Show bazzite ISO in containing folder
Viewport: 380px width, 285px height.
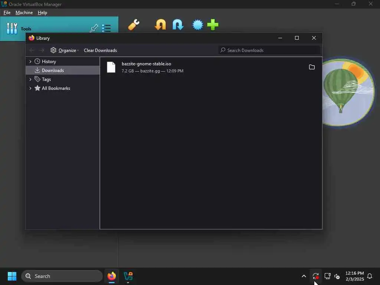[x=312, y=67]
